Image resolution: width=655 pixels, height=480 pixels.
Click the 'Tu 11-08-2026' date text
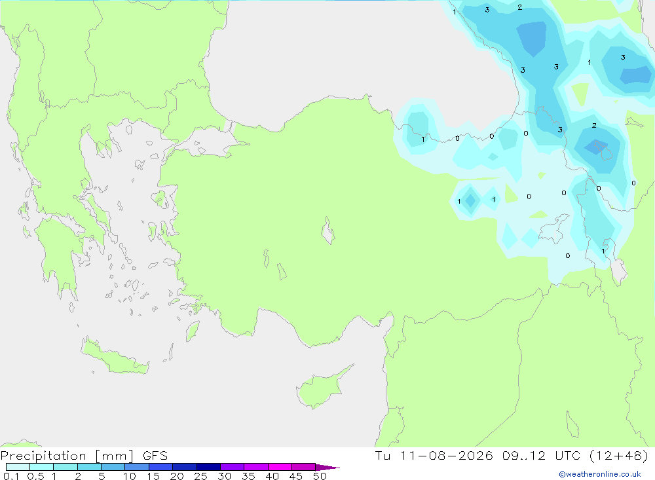[x=434, y=455]
